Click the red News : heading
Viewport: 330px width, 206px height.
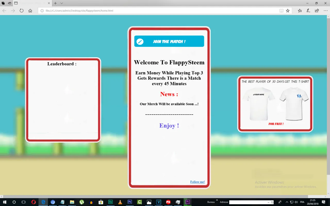click(169, 94)
